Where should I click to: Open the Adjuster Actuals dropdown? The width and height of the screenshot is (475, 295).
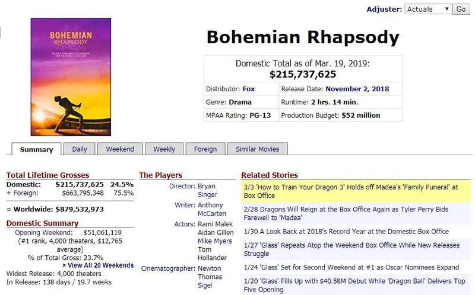point(428,9)
